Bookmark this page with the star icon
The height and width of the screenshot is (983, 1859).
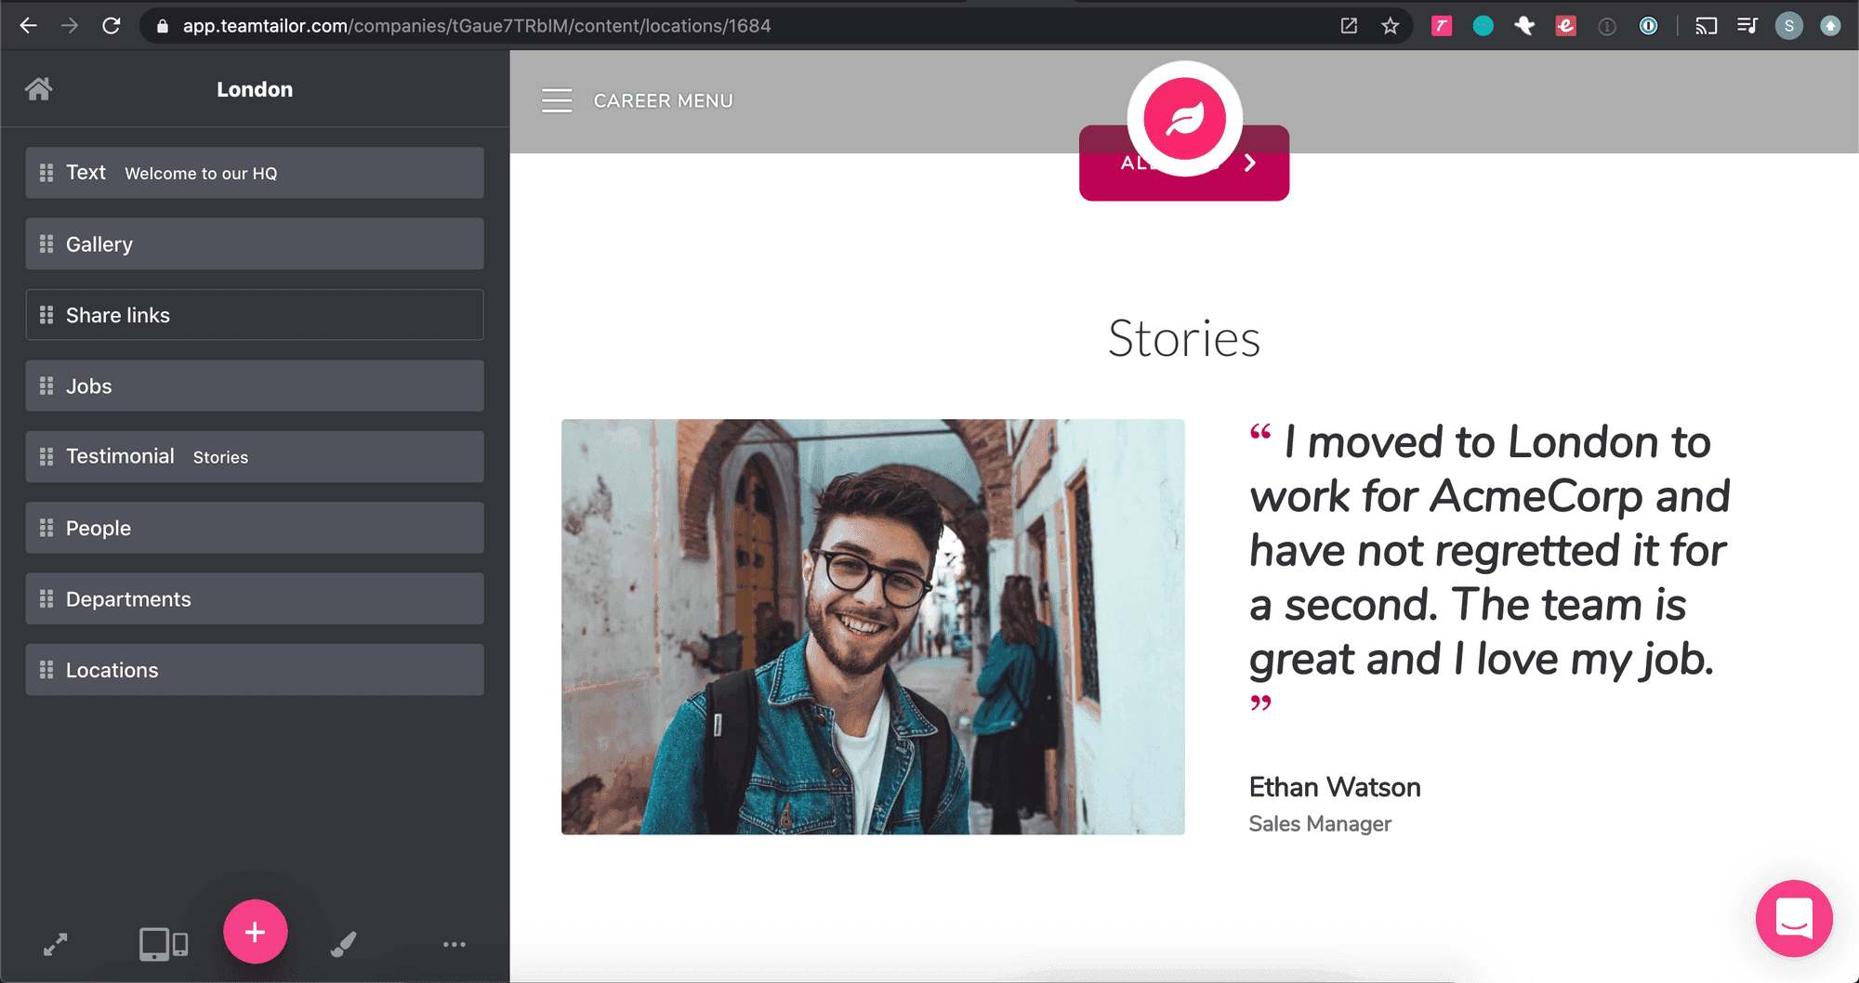coord(1391,26)
